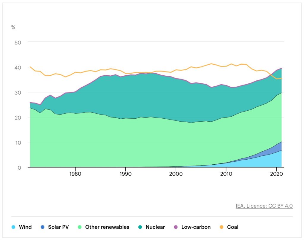Viewport: 304px width, 240px height.
Task: Click the Other renewables legend dot
Action: tap(80, 227)
